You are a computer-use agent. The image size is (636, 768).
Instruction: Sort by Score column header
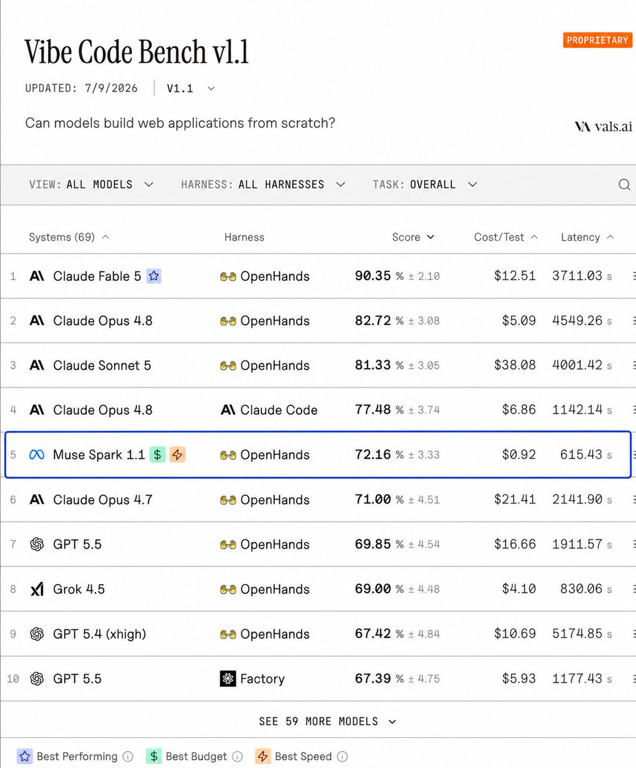413,237
